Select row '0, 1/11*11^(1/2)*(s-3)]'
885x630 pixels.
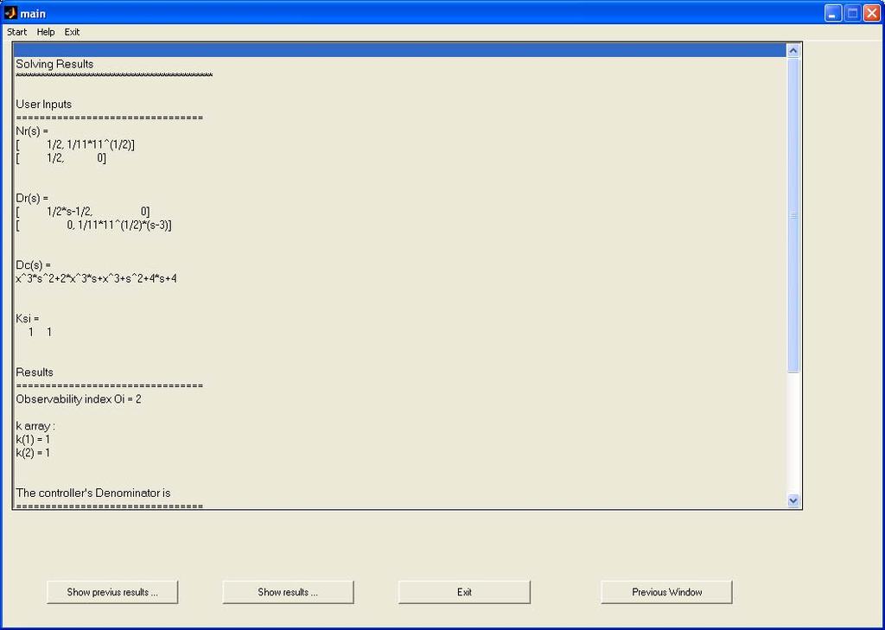point(399,226)
